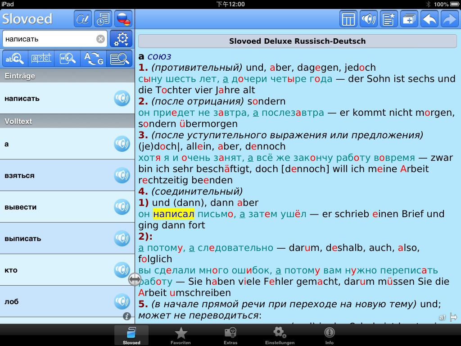Open the morphology table icon

coord(348,19)
